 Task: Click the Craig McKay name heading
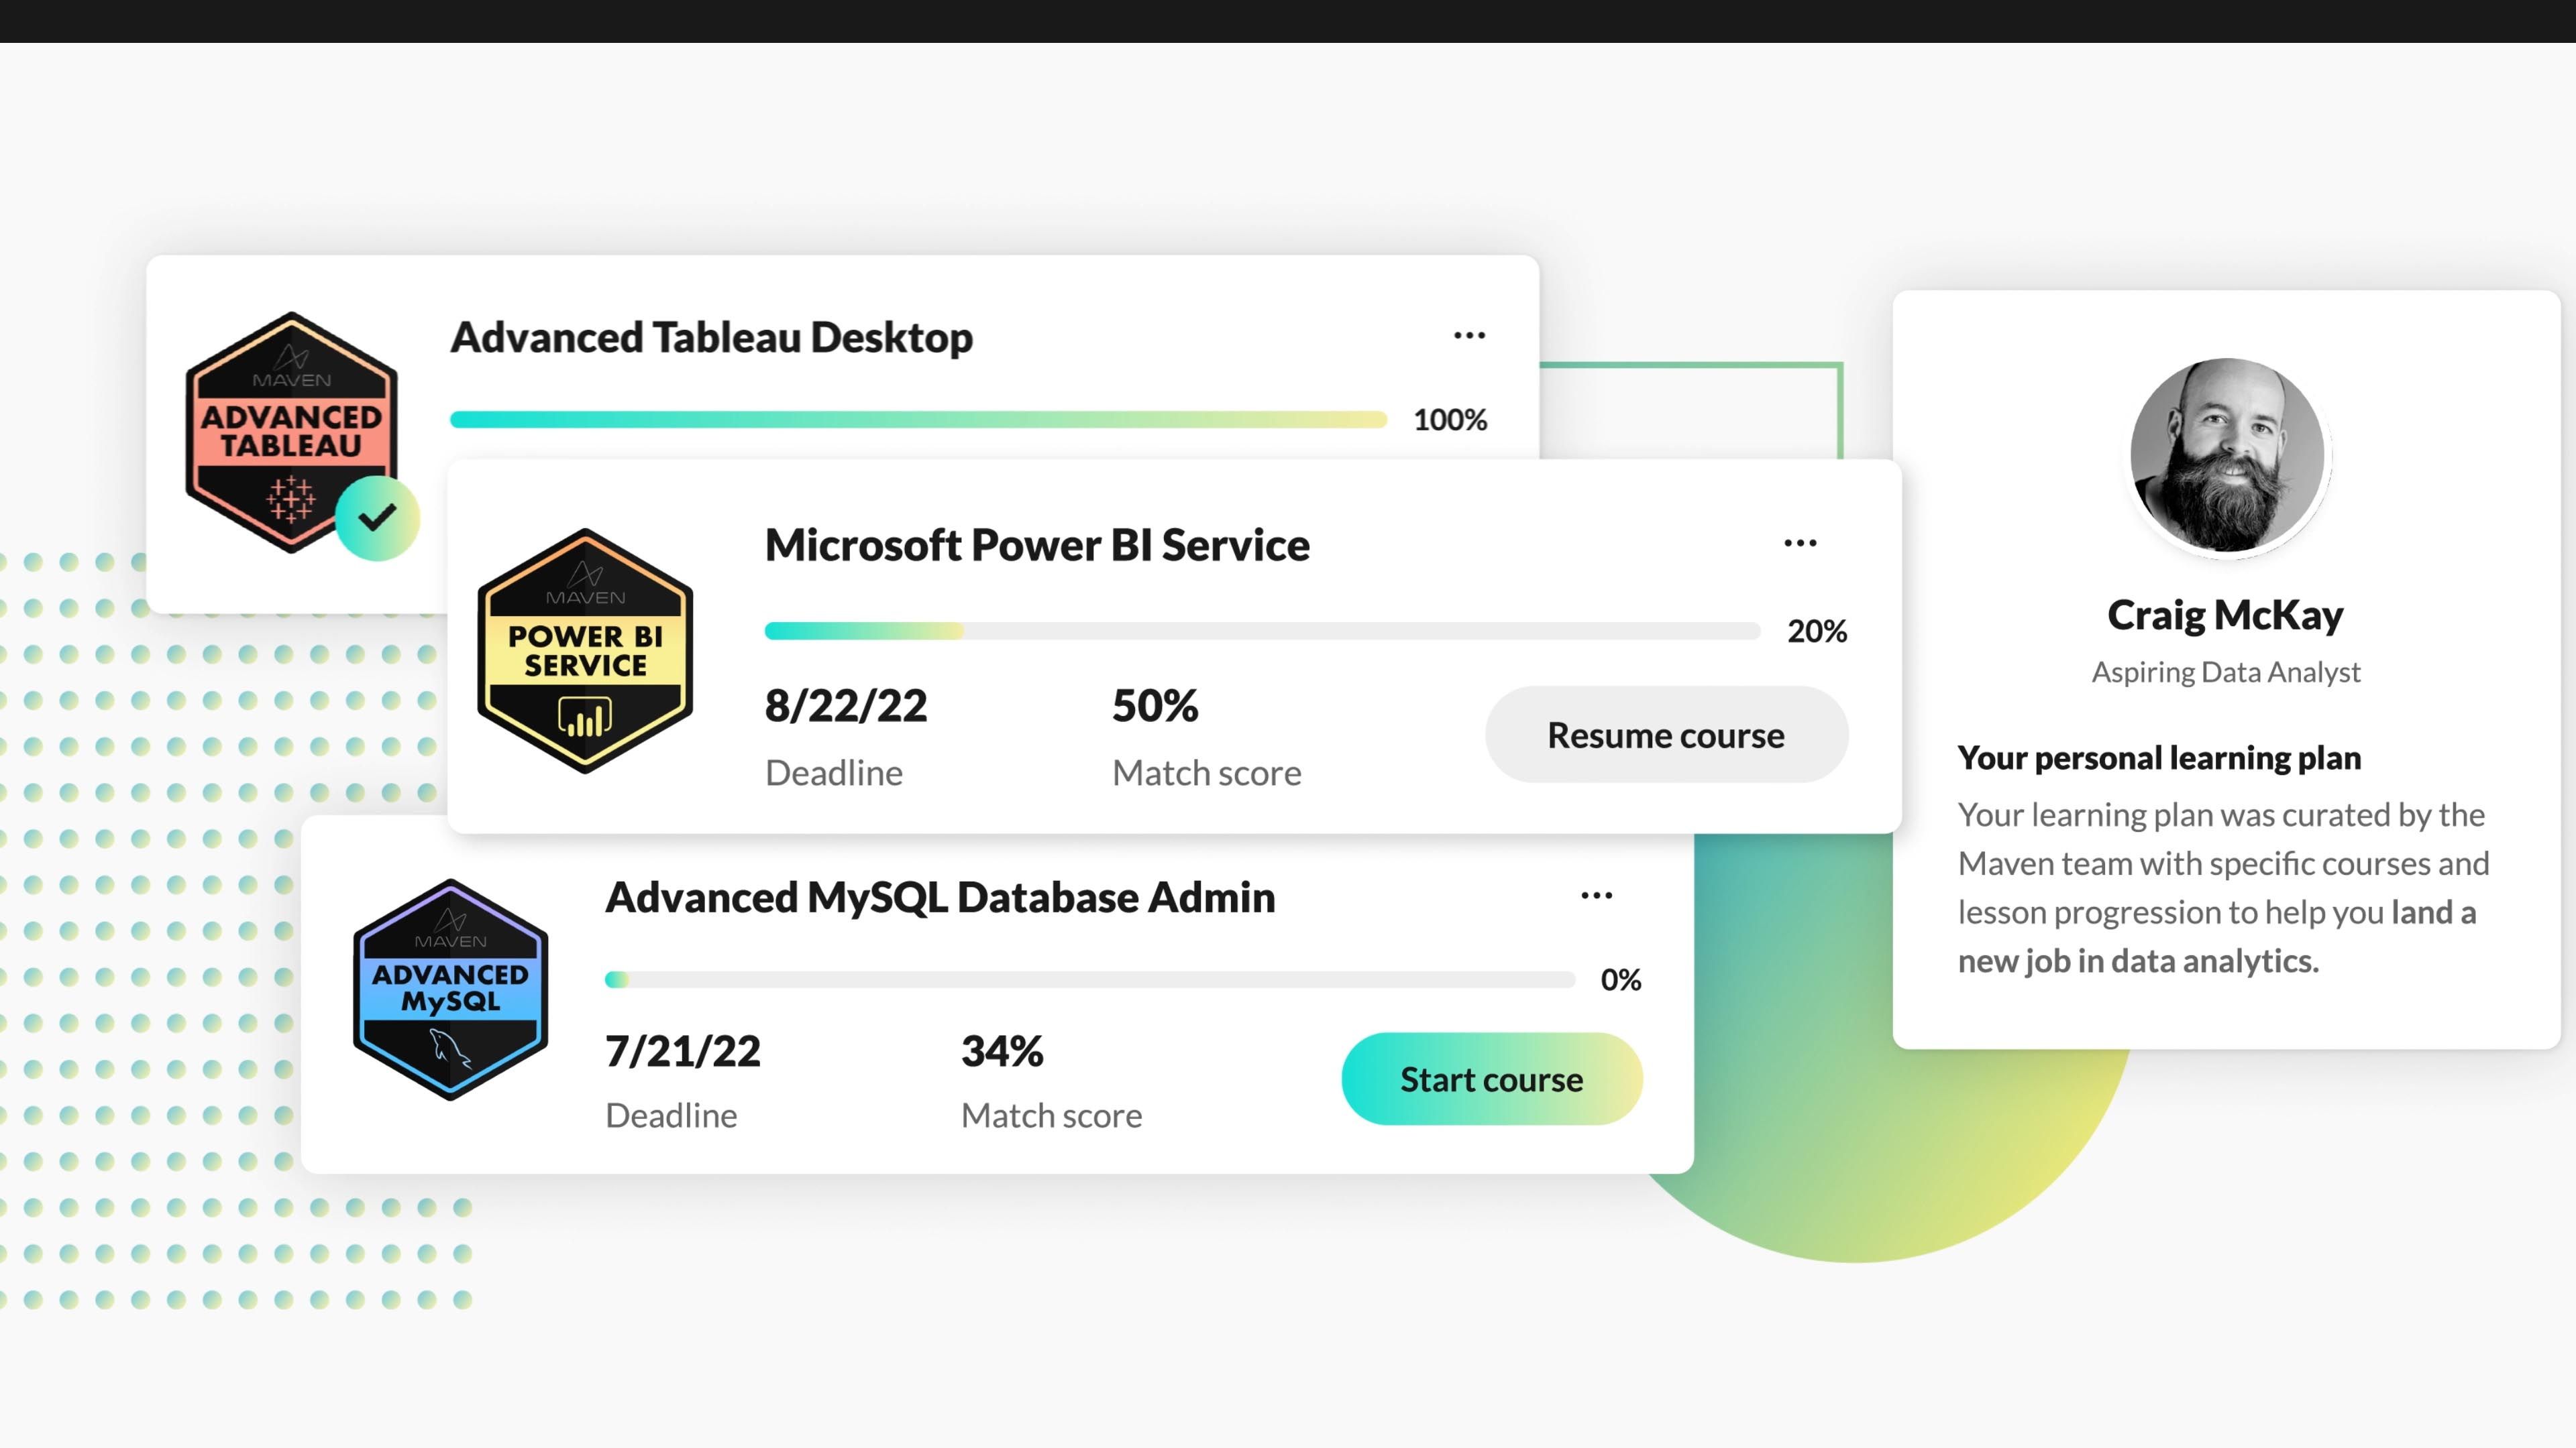coord(2225,615)
